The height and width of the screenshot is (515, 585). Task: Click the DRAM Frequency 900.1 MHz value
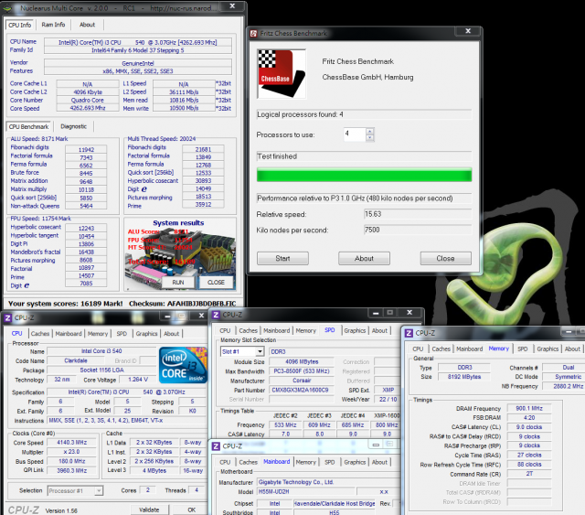tap(529, 408)
